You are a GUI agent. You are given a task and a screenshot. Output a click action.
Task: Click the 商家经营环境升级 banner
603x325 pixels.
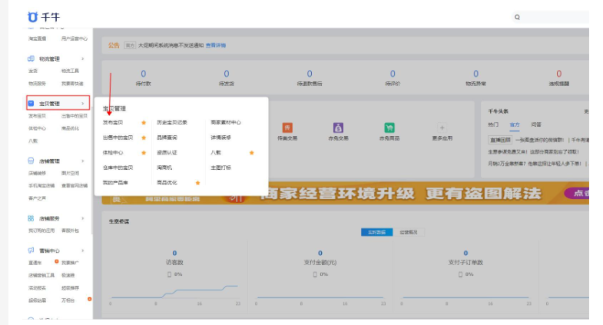346,194
